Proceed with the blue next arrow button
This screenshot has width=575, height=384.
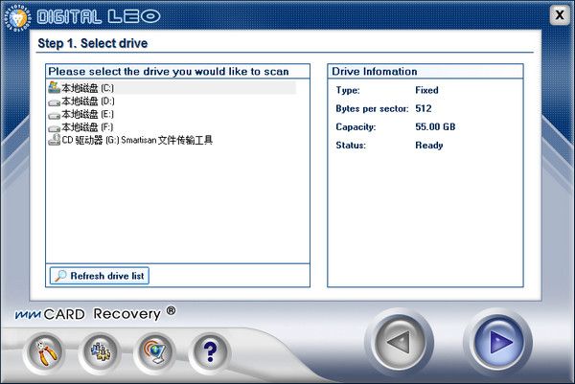pyautogui.click(x=498, y=343)
